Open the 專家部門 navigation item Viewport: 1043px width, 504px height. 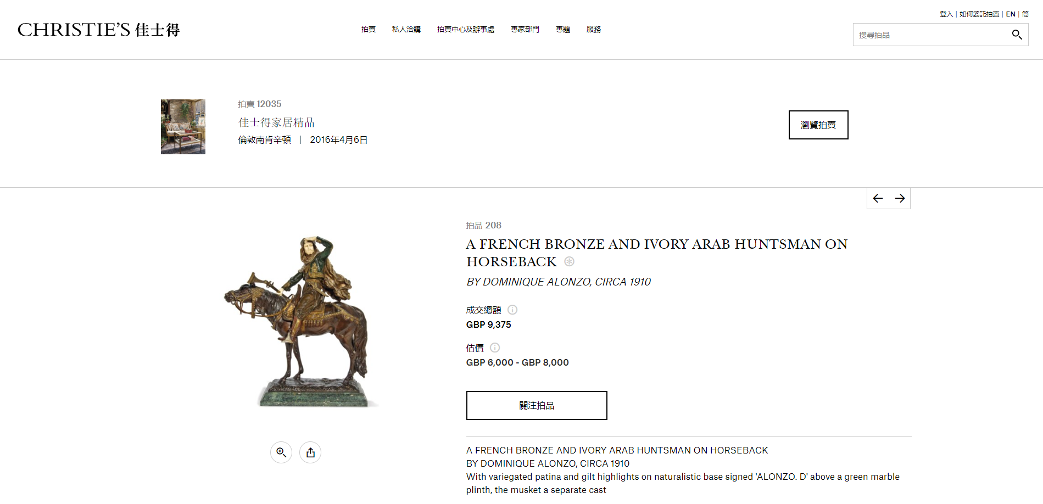525,30
